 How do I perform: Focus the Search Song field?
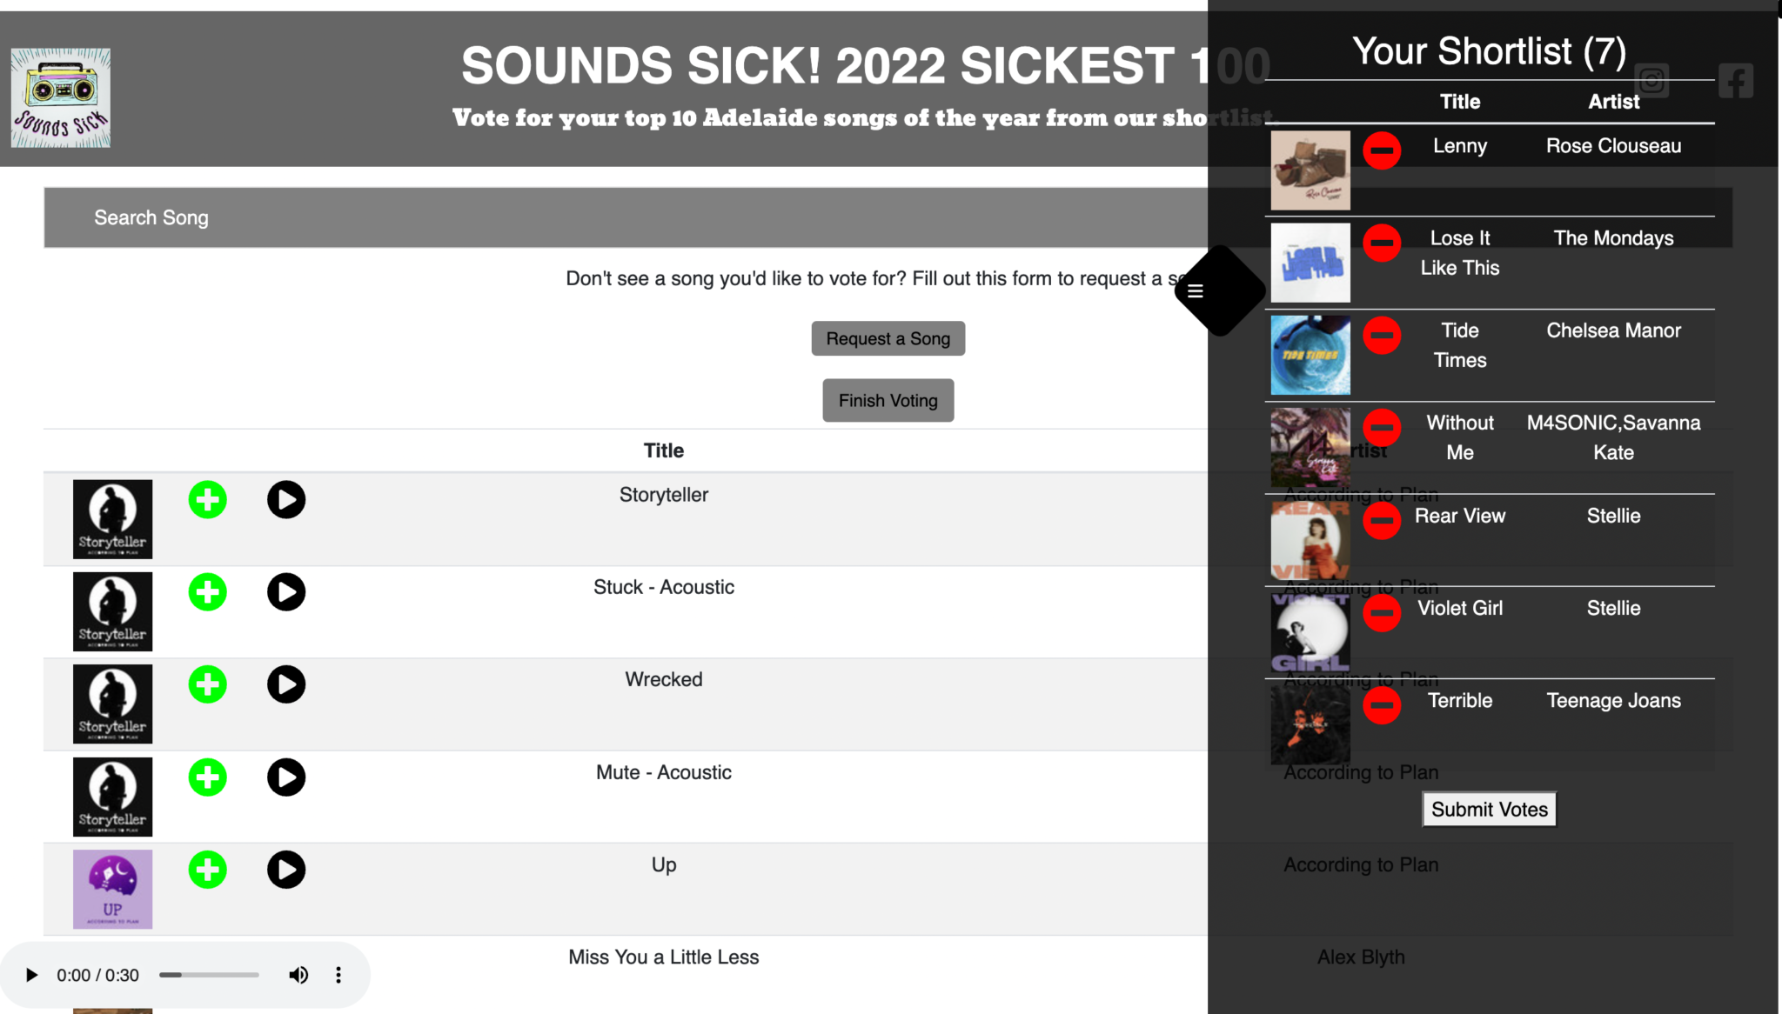[609, 217]
